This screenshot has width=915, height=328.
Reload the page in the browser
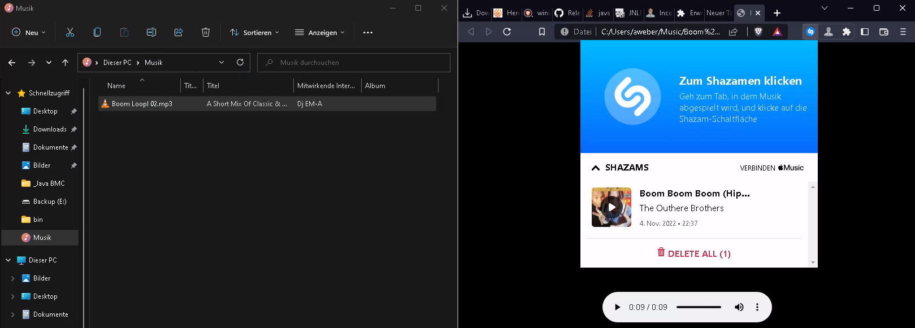tap(507, 32)
